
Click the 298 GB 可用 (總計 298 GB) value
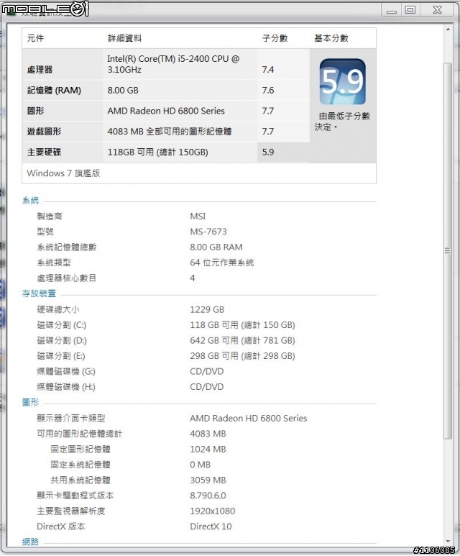(x=242, y=356)
